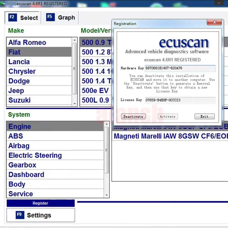Click the F2 Select tab
The width and height of the screenshot is (228, 228).
[23, 18]
